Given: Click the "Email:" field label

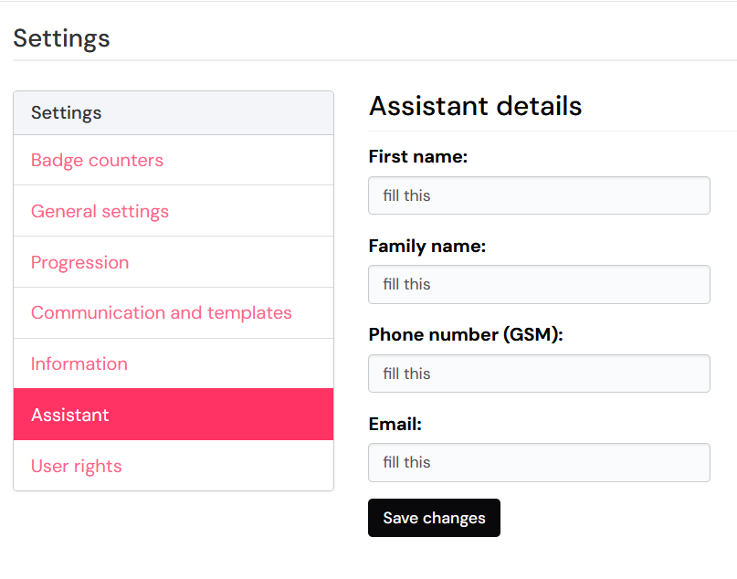Looking at the screenshot, I should click(395, 424).
